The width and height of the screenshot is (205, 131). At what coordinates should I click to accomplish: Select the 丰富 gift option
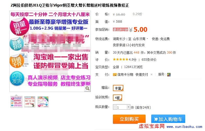pyautogui.click(x=118, y=88)
